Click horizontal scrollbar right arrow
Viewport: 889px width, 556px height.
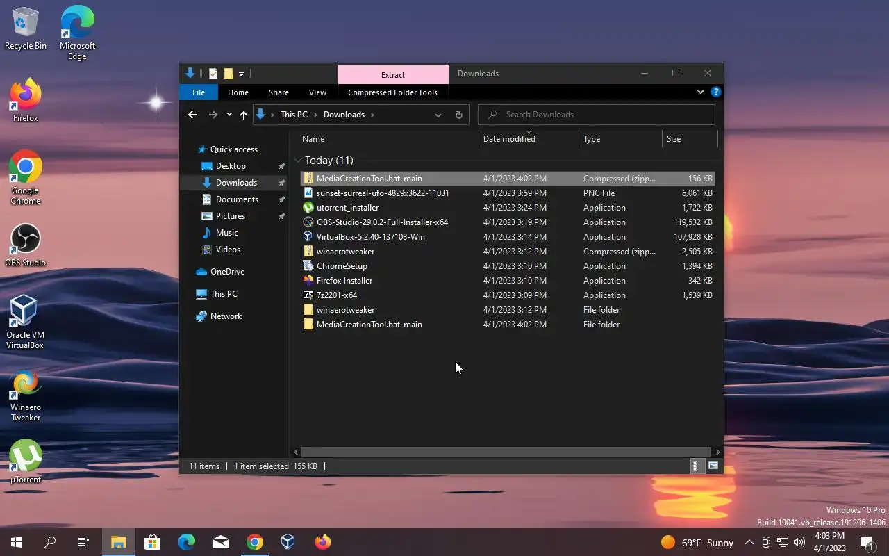(717, 452)
